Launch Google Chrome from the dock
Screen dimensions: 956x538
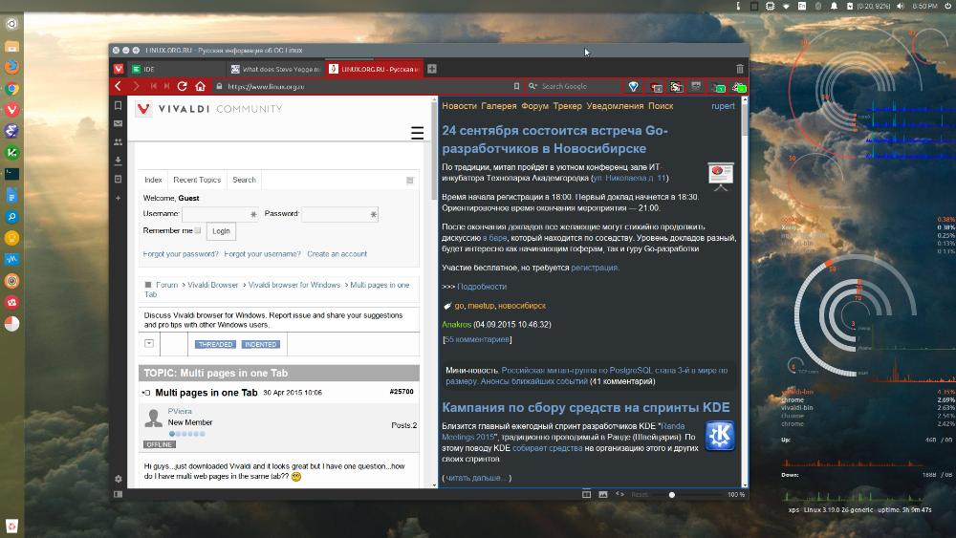(x=11, y=88)
